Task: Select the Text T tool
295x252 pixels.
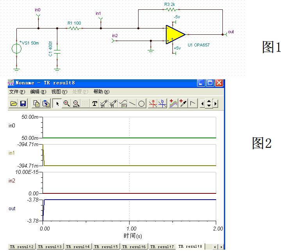Action: pos(95,104)
